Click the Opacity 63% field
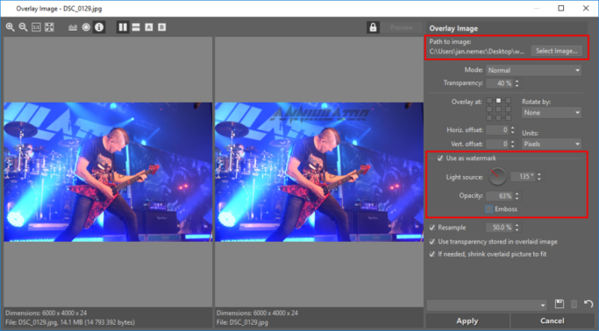This screenshot has height=331, width=599. tap(499, 196)
